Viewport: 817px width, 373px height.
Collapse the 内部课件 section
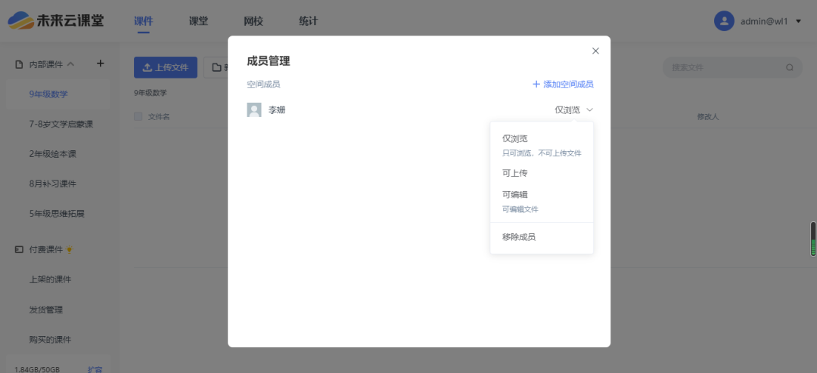[x=70, y=64]
